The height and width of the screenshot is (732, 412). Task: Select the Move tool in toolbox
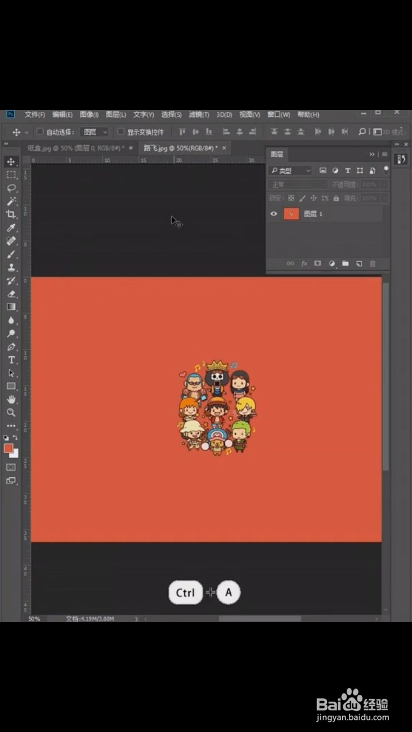[11, 162]
